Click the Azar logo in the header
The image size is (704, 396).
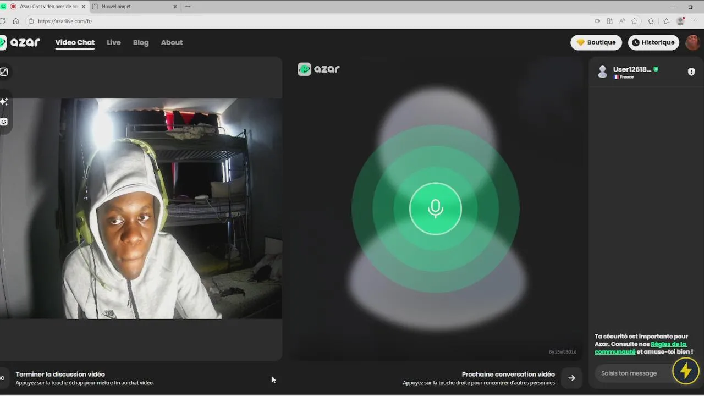[x=20, y=42]
